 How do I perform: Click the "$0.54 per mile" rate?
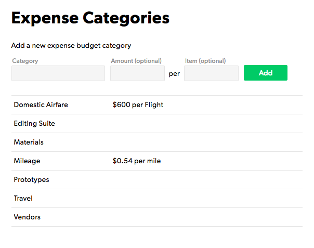click(137, 161)
